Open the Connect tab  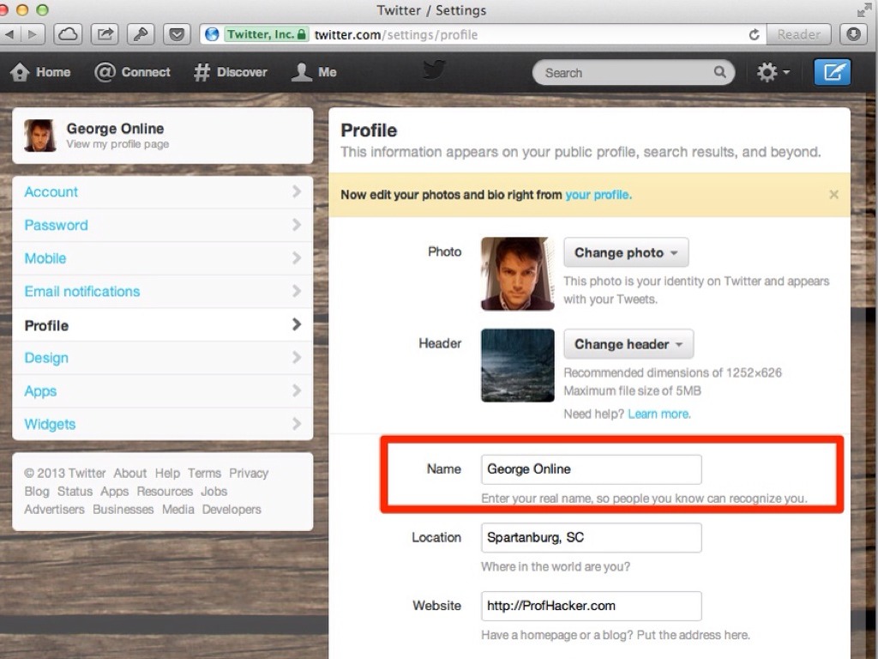coord(132,73)
